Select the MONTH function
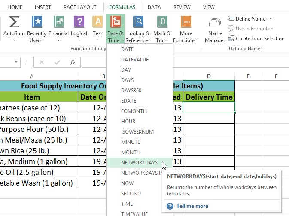 140,152
